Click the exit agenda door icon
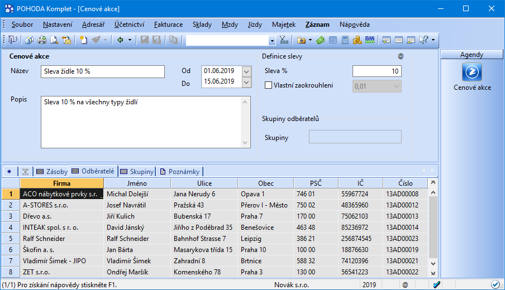This screenshot has width=505, height=290. (x=13, y=40)
